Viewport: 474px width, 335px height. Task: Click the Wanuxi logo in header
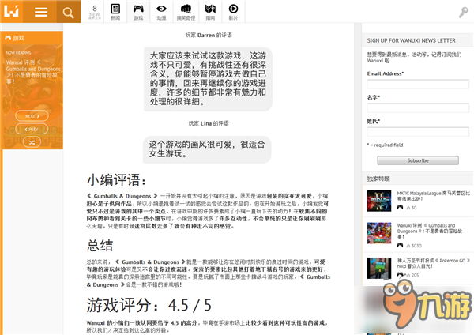(x=12, y=11)
